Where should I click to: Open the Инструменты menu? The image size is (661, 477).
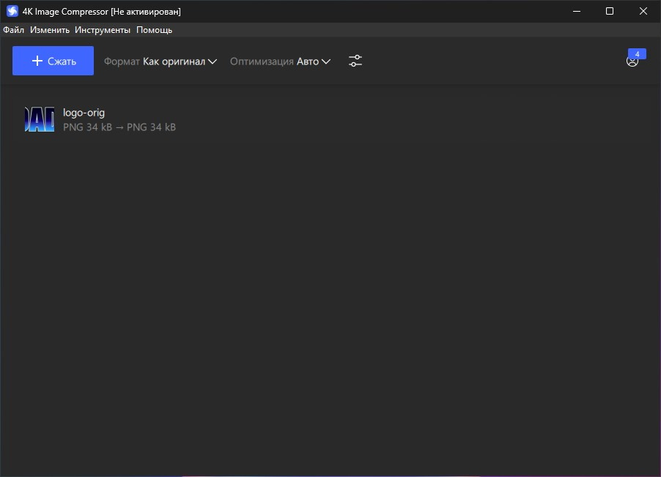(x=103, y=30)
